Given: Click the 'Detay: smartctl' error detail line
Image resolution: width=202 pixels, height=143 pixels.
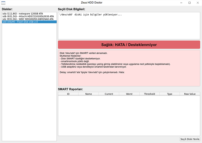Looking at the screenshot, I should pyautogui.click(x=92, y=72).
